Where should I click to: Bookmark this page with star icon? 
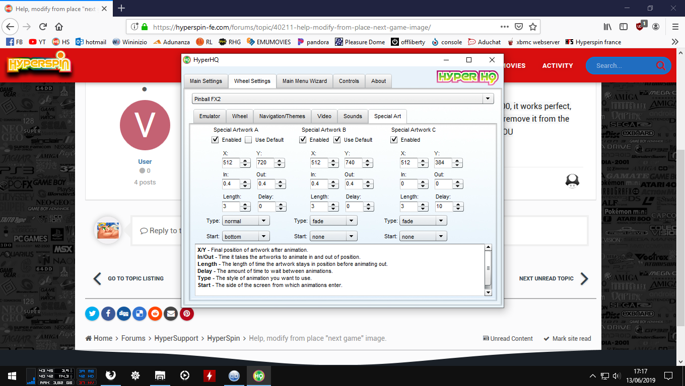pos(533,27)
